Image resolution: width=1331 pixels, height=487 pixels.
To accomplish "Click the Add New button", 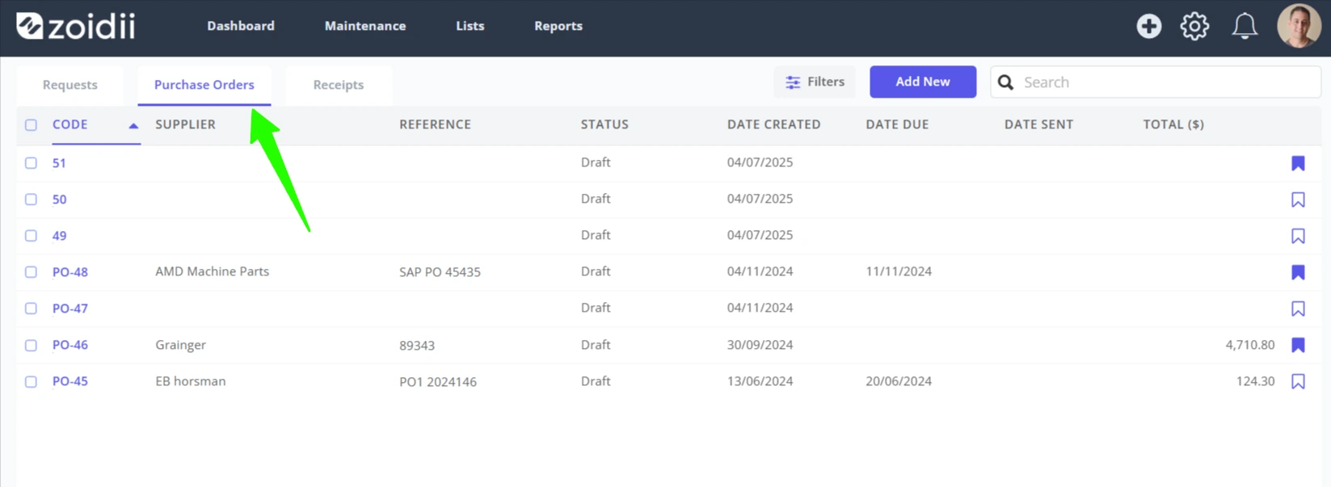I will pos(923,82).
